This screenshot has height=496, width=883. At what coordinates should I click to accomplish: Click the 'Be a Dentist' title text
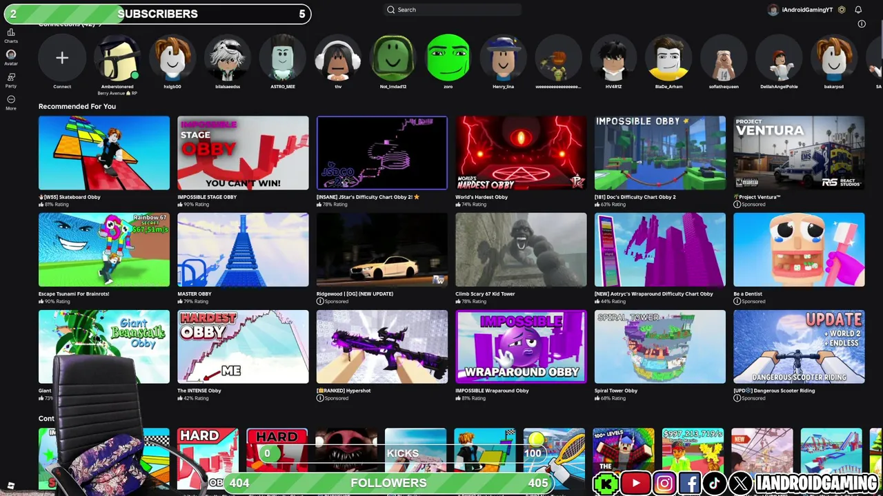(x=749, y=293)
